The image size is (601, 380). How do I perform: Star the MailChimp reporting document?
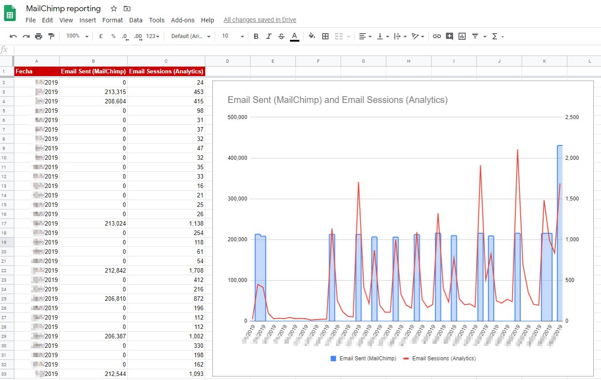(x=114, y=9)
